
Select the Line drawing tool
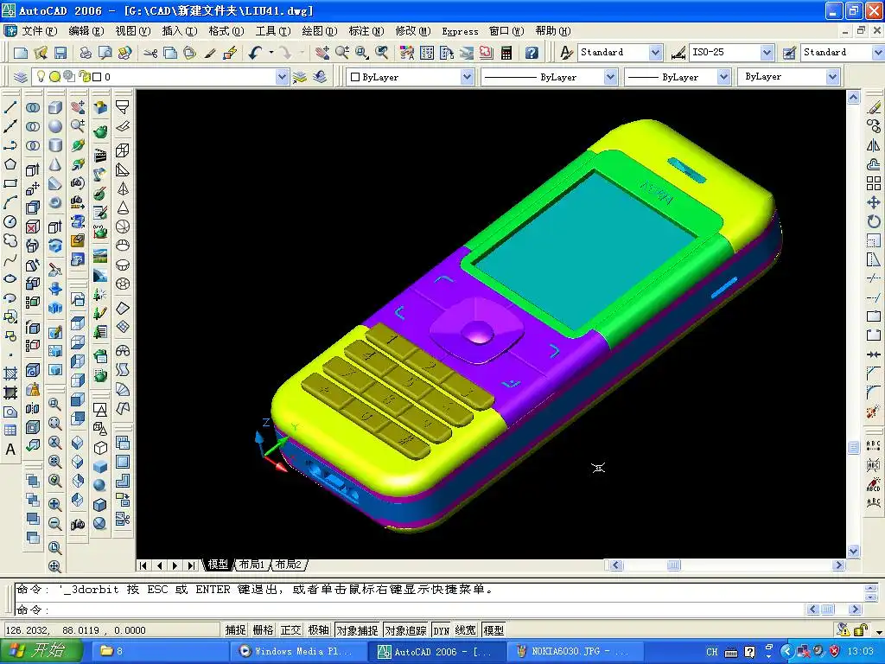10,107
